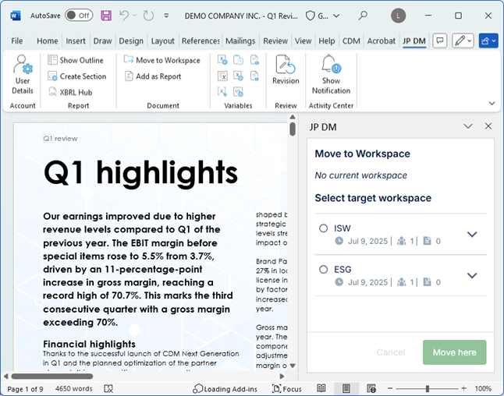
Task: Click Page 1 of 9 indicator
Action: pos(25,389)
